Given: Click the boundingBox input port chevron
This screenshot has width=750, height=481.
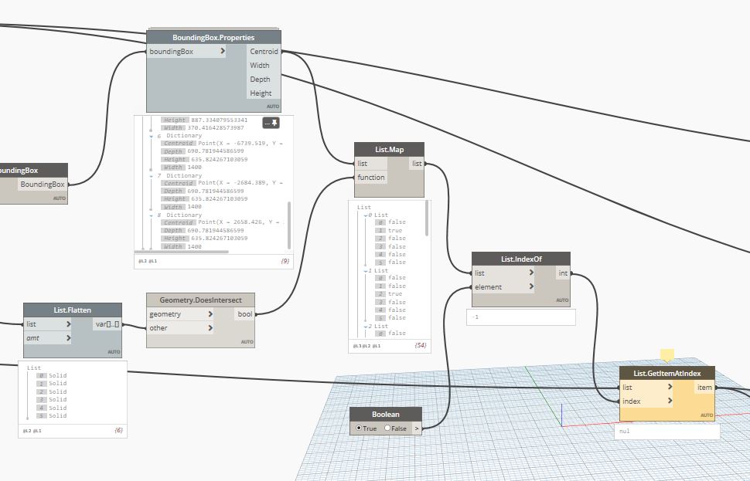Looking at the screenshot, I should coord(223,52).
